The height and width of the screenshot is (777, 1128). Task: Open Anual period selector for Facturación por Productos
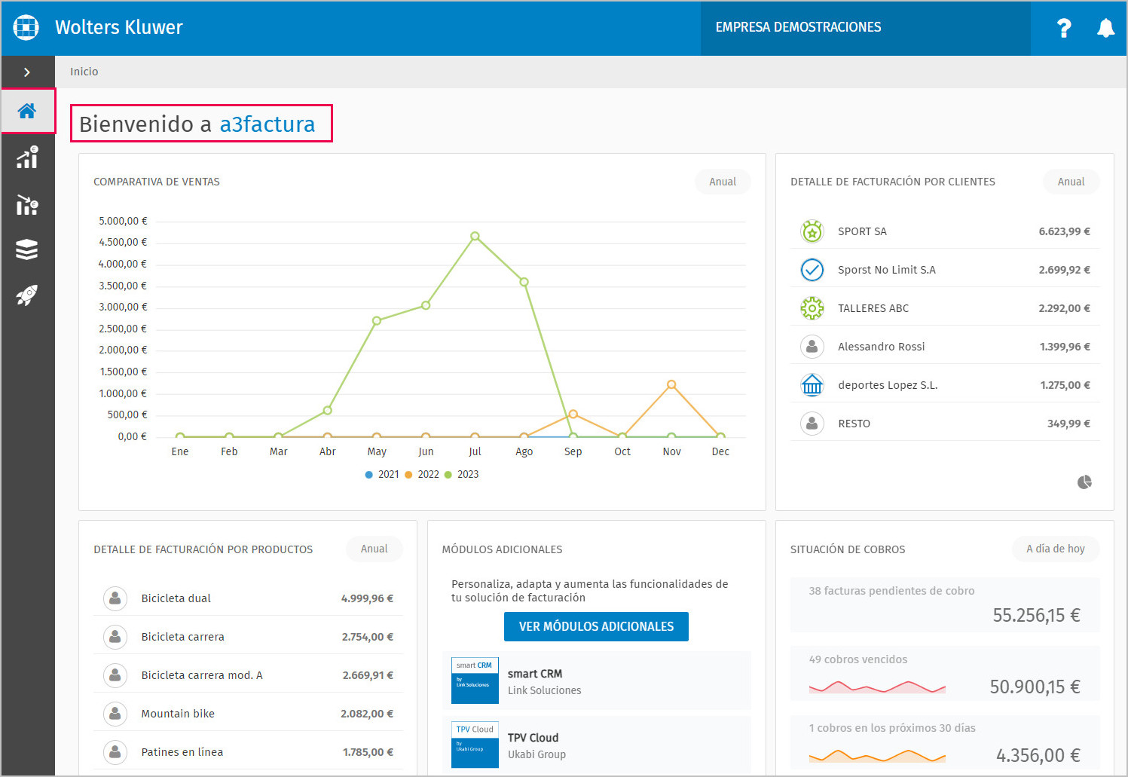[x=374, y=549]
